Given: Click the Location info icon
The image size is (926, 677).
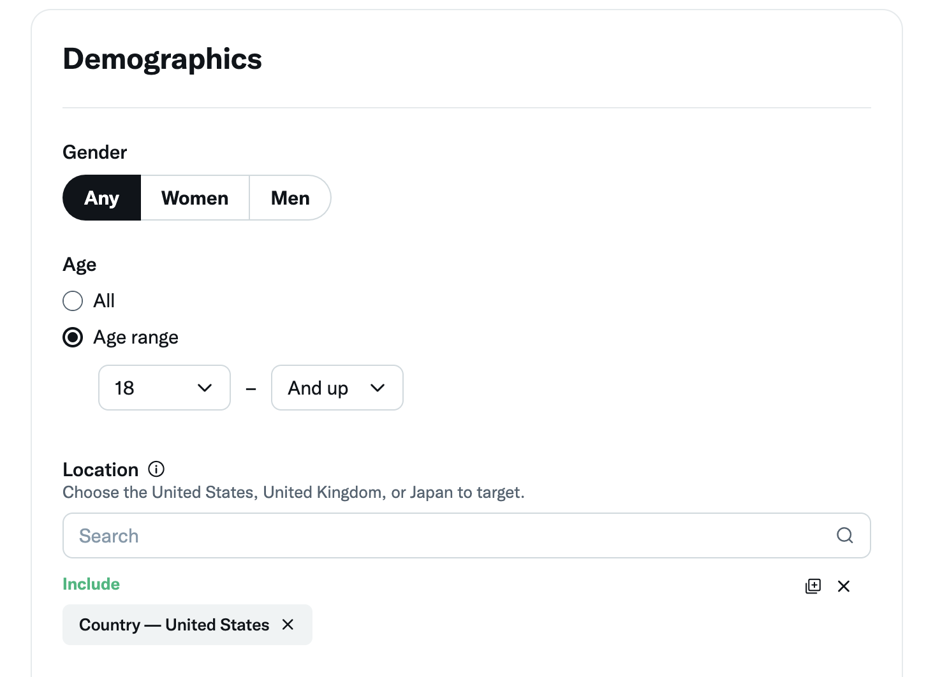Looking at the screenshot, I should [156, 469].
